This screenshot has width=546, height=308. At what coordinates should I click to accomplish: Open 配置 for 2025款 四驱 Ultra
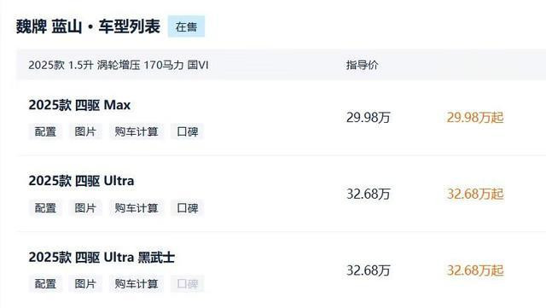pyautogui.click(x=45, y=208)
